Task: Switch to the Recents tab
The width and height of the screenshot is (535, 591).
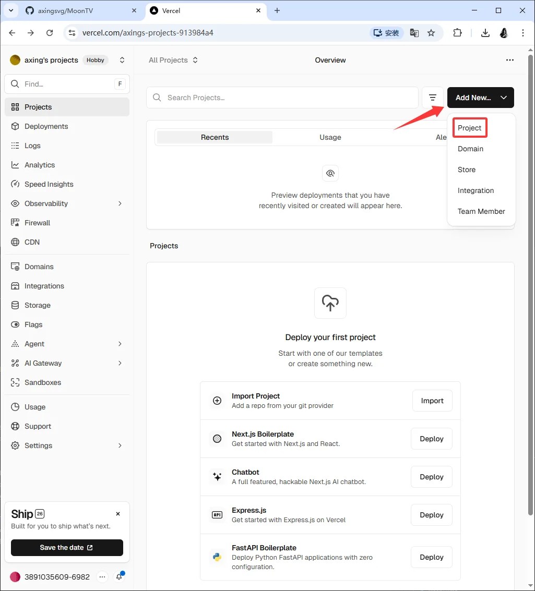Action: [215, 137]
